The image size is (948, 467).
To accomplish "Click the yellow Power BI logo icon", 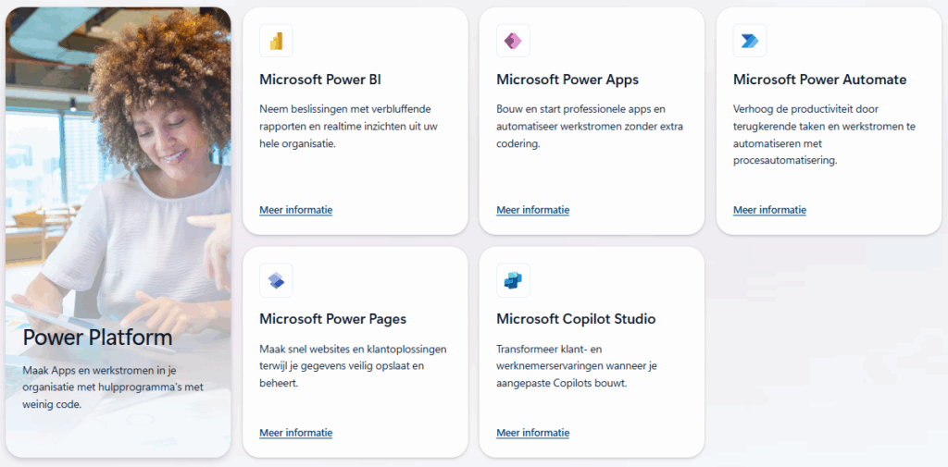I will coord(276,41).
